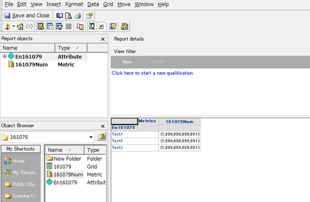Close the Object Browser panel
This screenshot has height=202, width=310.
tap(103, 126)
